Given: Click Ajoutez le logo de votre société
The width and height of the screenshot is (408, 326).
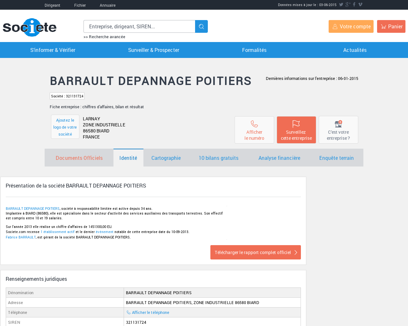Looking at the screenshot, I should coord(65,127).
